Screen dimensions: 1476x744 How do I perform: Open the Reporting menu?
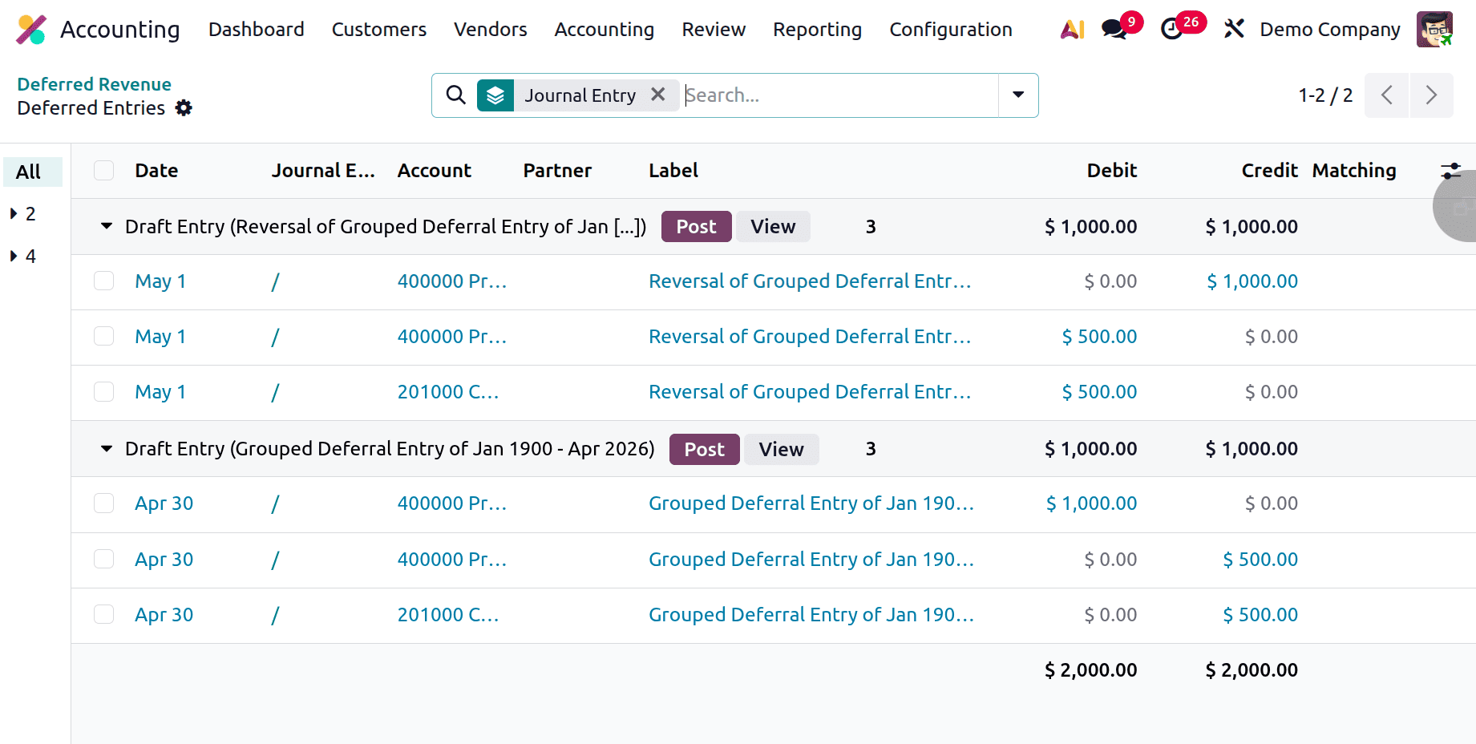tap(817, 29)
